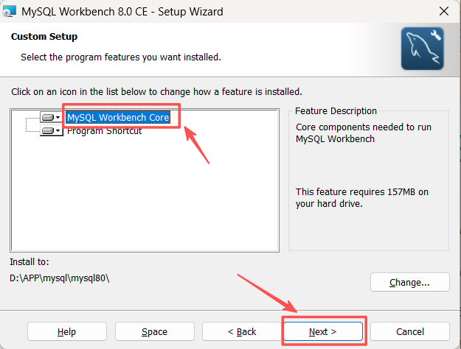
Task: Continue with the Next button
Action: click(x=323, y=331)
